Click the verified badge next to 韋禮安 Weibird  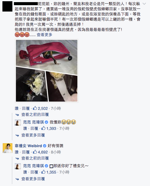[x=44, y=146]
